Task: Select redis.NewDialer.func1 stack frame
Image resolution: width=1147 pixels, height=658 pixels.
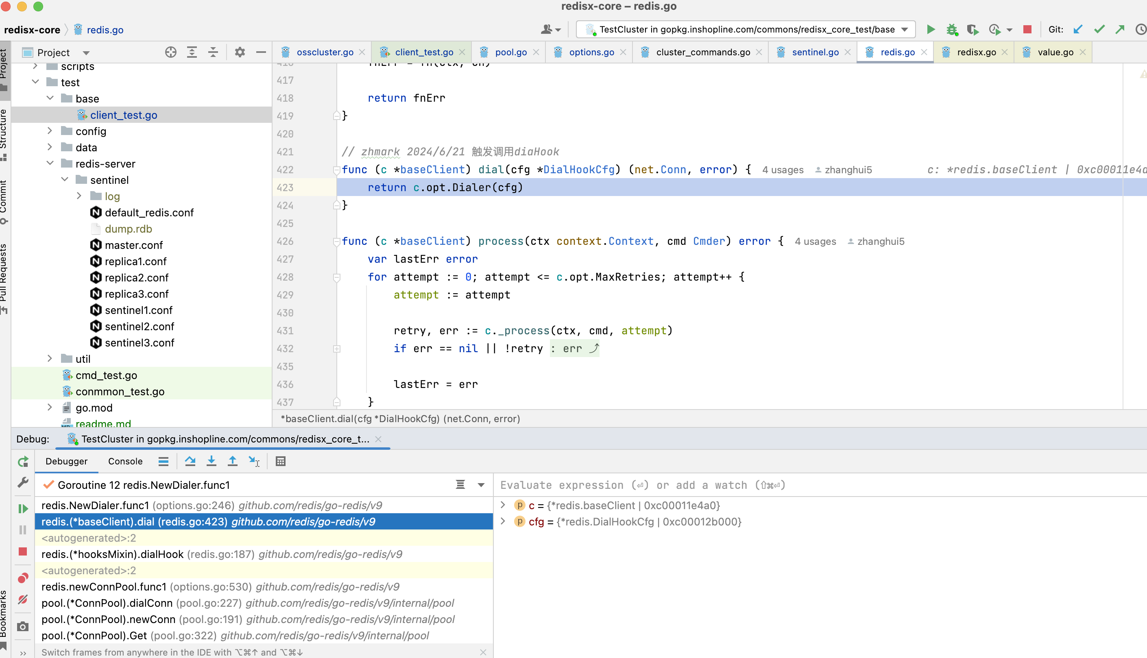Action: point(264,505)
